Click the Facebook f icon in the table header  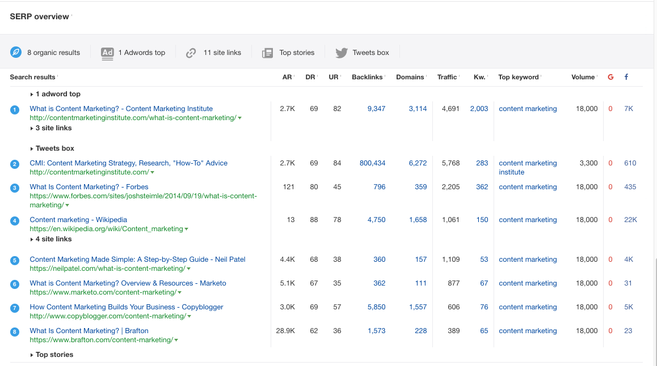(626, 77)
